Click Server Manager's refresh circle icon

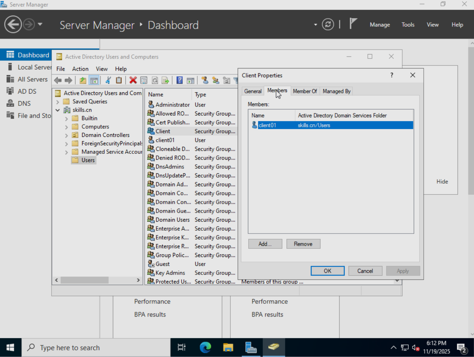tap(328, 24)
